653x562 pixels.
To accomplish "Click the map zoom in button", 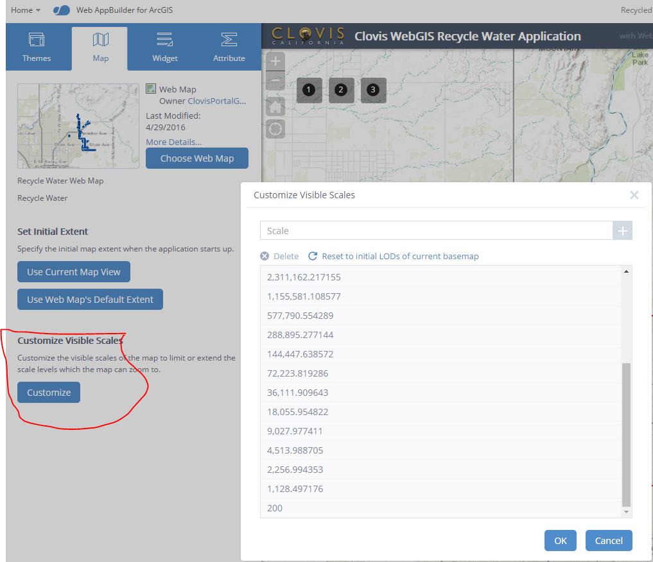I will [275, 62].
